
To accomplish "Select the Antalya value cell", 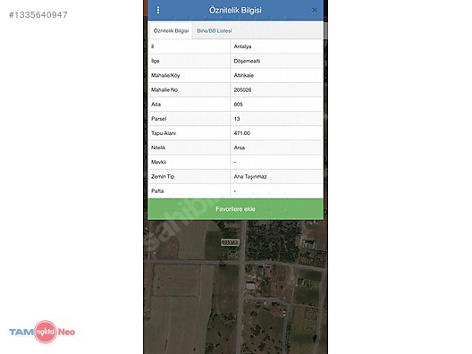I will [276, 46].
